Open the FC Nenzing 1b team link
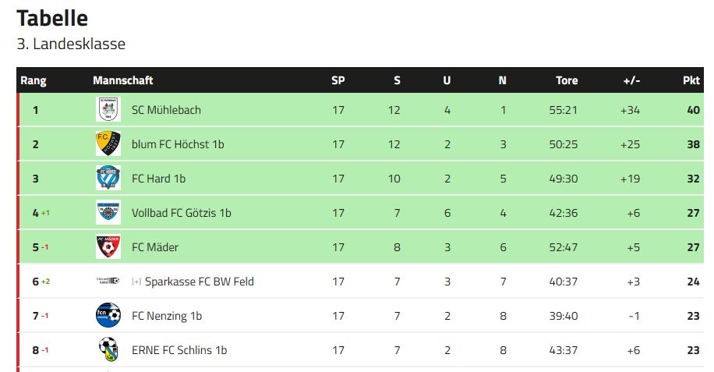 [167, 316]
